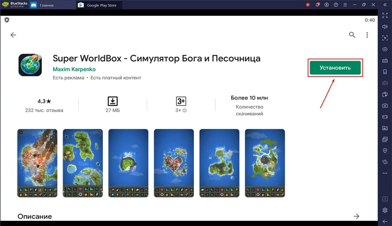The image size is (392, 226).
Task: Open the three-dot more options menu
Action: pos(367,35)
